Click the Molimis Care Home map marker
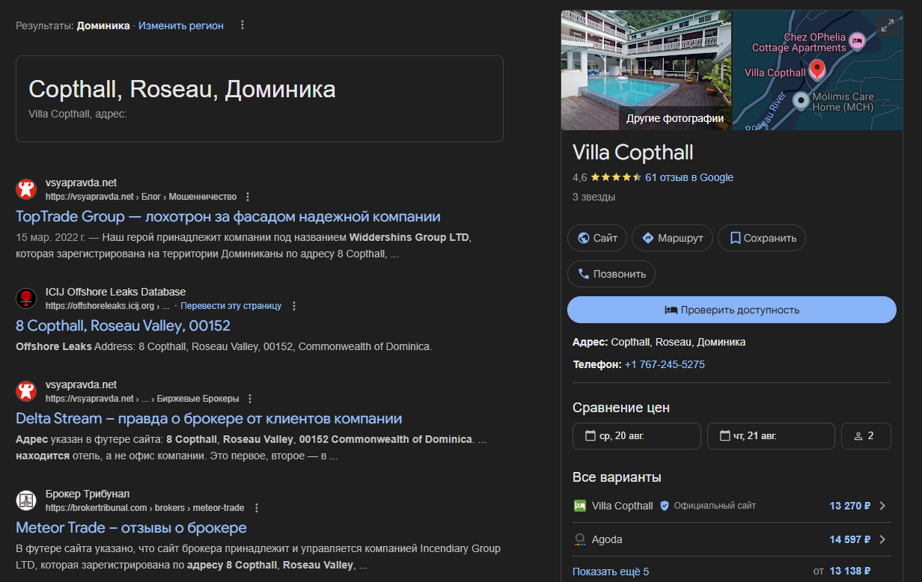Image resolution: width=922 pixels, height=582 pixels. click(x=802, y=100)
